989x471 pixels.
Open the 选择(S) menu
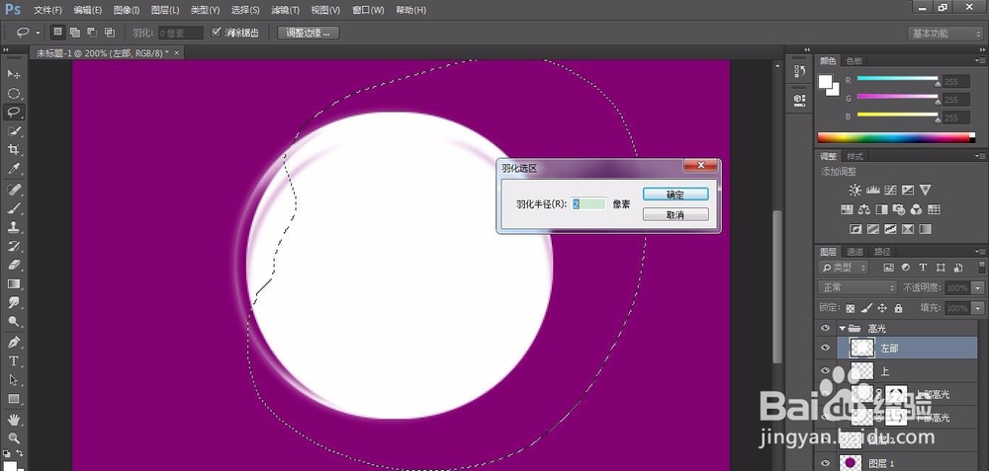245,10
